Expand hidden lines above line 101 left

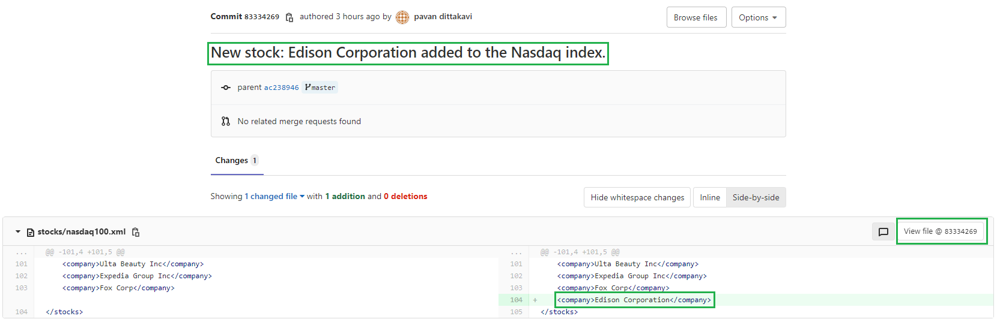tap(22, 252)
